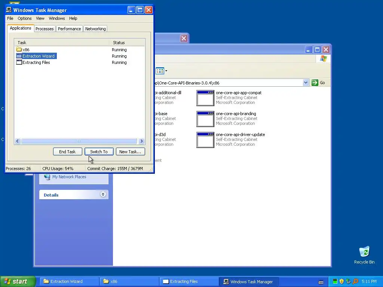The width and height of the screenshot is (383, 287).
Task: Click the My Network Places icon
Action: point(47,177)
